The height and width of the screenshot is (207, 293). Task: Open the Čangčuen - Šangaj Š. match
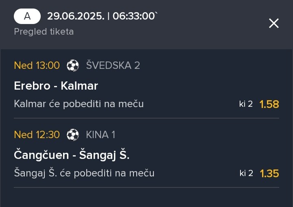click(x=72, y=155)
